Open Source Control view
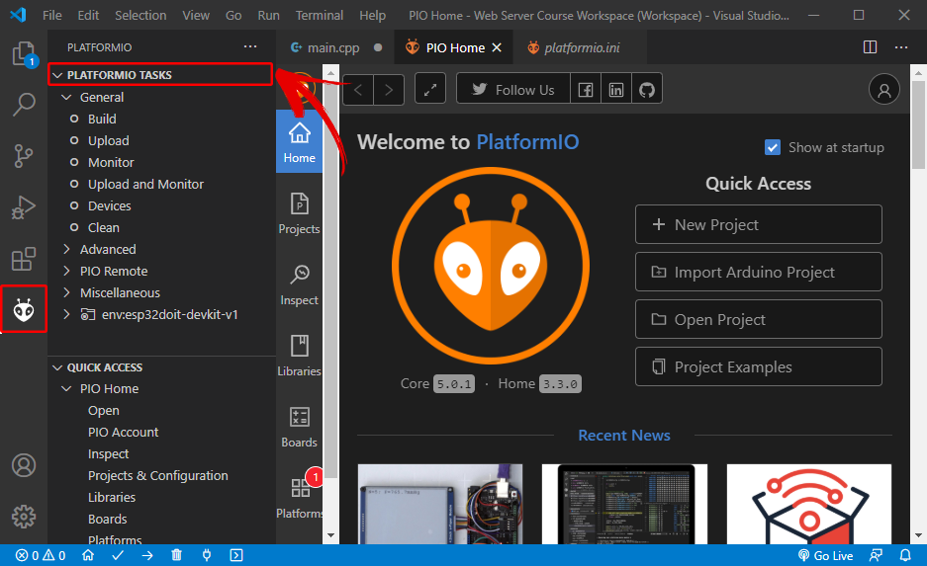 (24, 156)
